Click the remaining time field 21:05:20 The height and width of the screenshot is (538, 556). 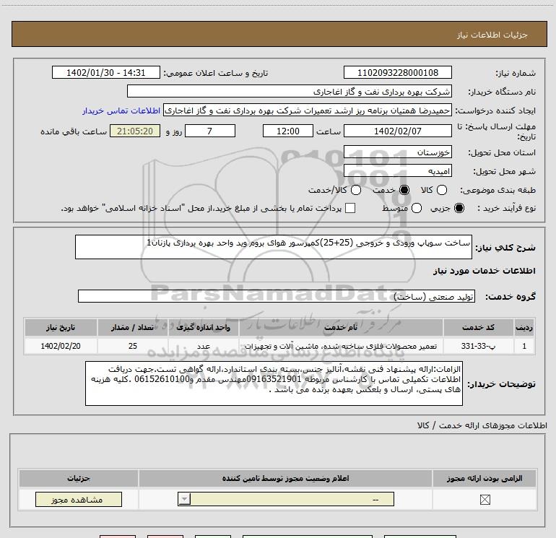[135, 131]
